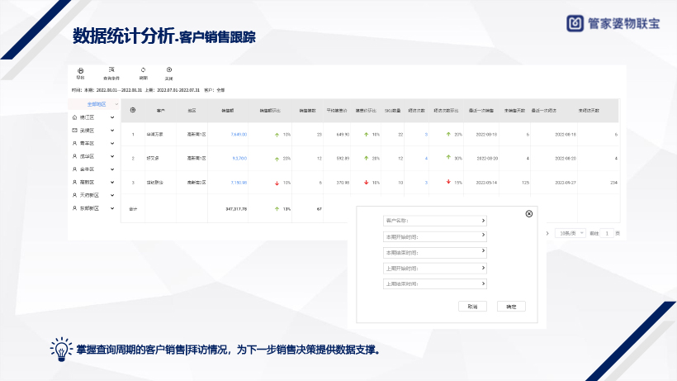Click the 关闭 close icon in toolbar
The width and height of the screenshot is (677, 381).
[168, 70]
